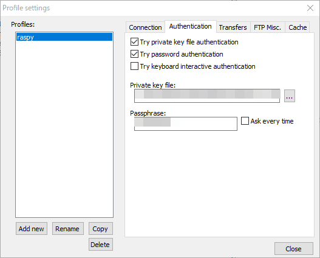Delete the selected profile
Viewport: 320px width, 258px height.
(100, 244)
